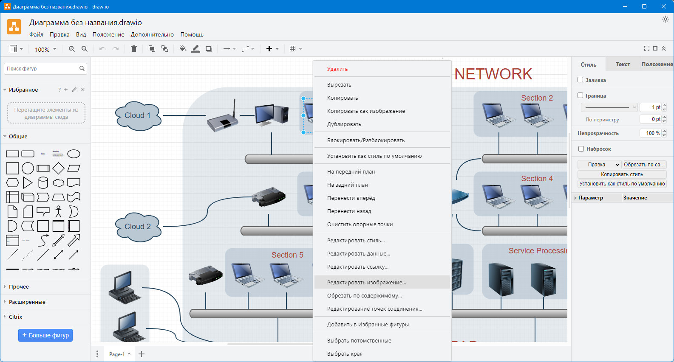Click the trash delete icon in toolbar

click(134, 49)
